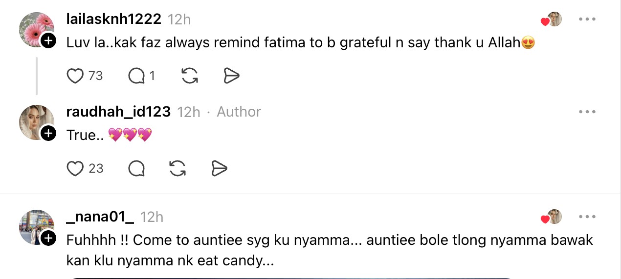Repost raudhah_id123's "True.." reply
The height and width of the screenshot is (279, 621).
(x=177, y=169)
